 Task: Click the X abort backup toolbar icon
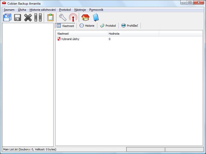click(x=28, y=17)
